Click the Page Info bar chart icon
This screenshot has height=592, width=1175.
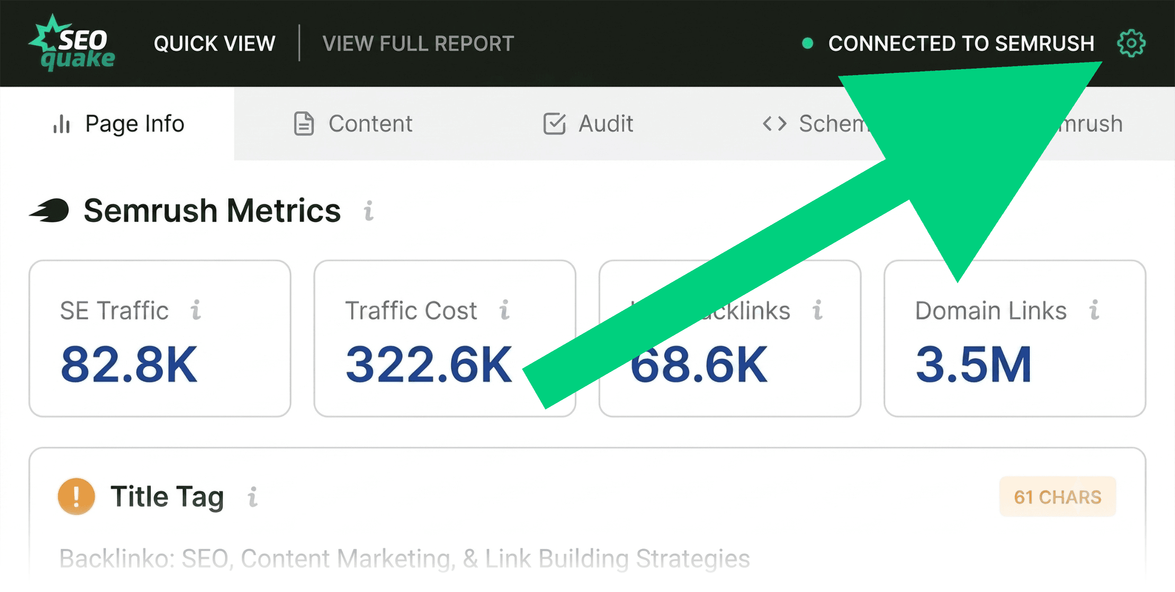62,124
